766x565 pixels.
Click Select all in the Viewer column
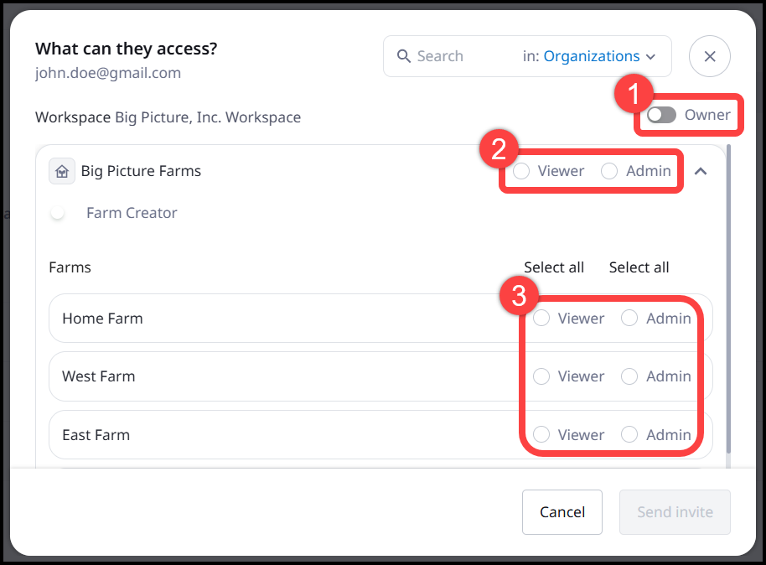[x=554, y=267]
